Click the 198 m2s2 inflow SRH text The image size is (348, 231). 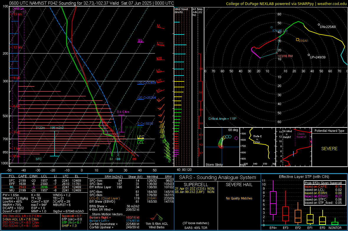[57, 128]
